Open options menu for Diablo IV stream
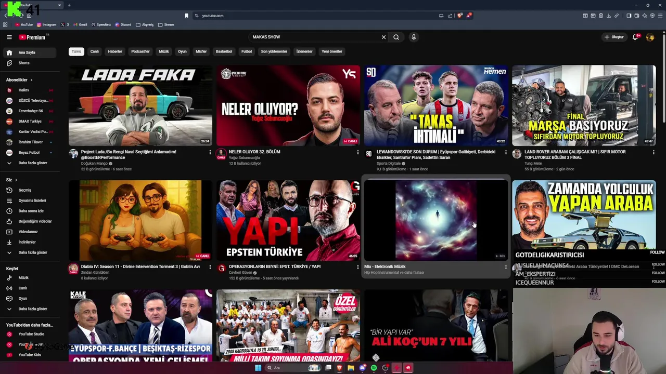The width and height of the screenshot is (666, 374). point(210,267)
